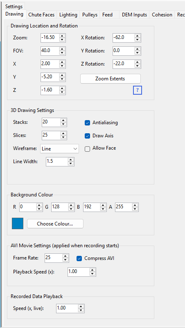Decrease Z Rotation spinner value

coord(138,66)
